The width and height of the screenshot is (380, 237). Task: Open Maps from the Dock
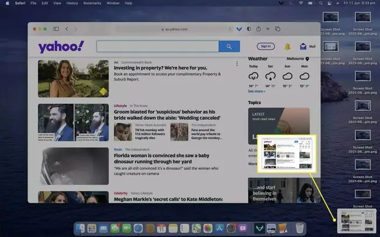(196, 228)
